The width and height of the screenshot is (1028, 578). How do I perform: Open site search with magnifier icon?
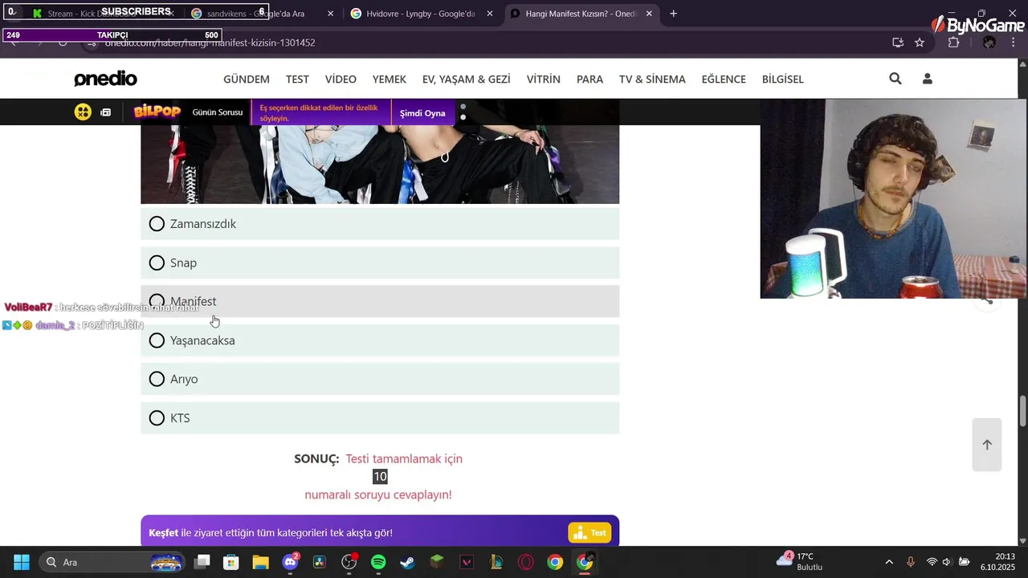[x=895, y=79]
